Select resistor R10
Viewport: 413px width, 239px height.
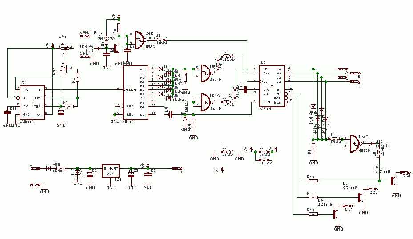click(x=313, y=180)
